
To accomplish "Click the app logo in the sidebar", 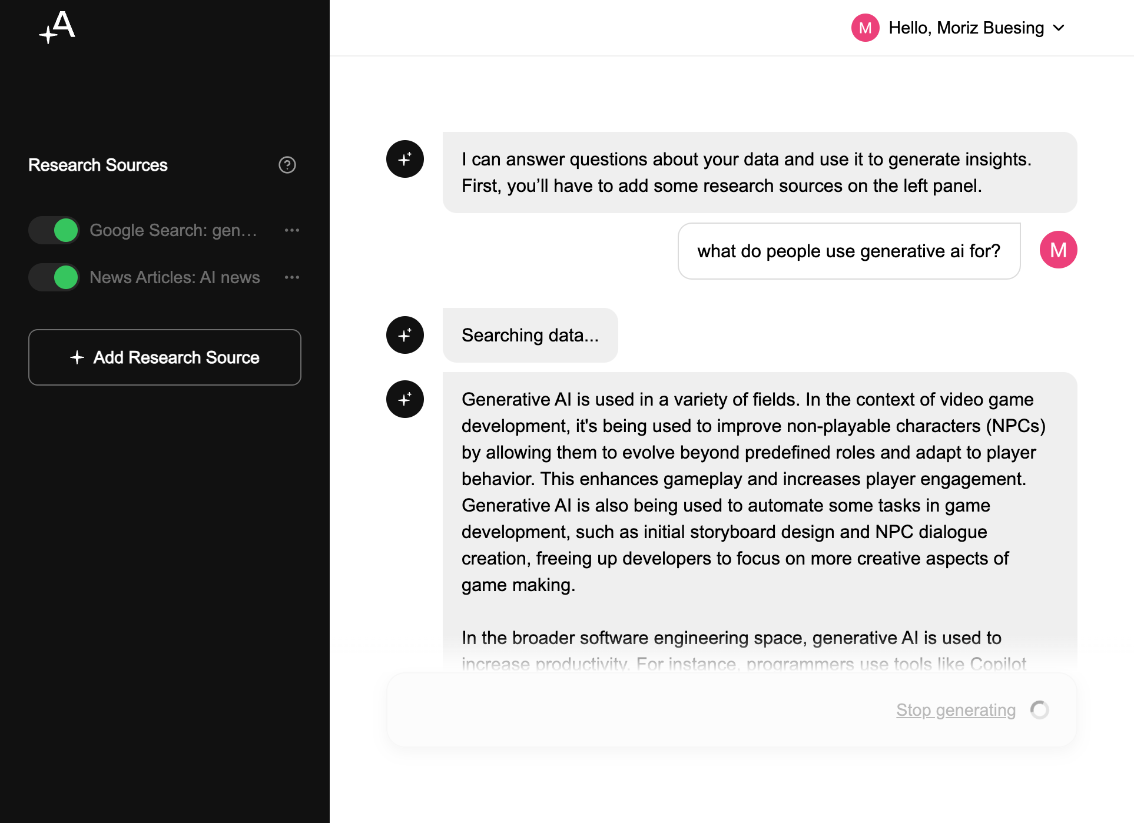I will click(58, 27).
